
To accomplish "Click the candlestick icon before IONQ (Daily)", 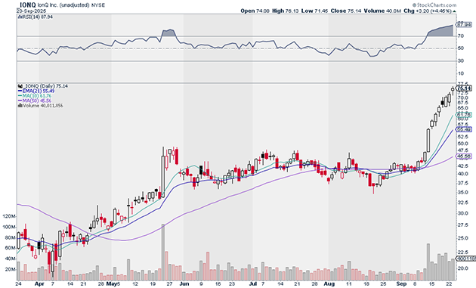I will point(20,86).
